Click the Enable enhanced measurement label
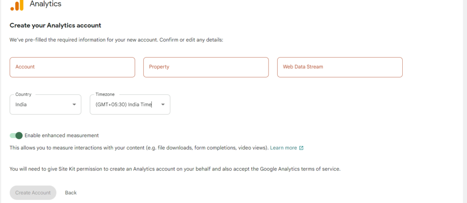Screen dimensions: 467x203 [x=62, y=135]
